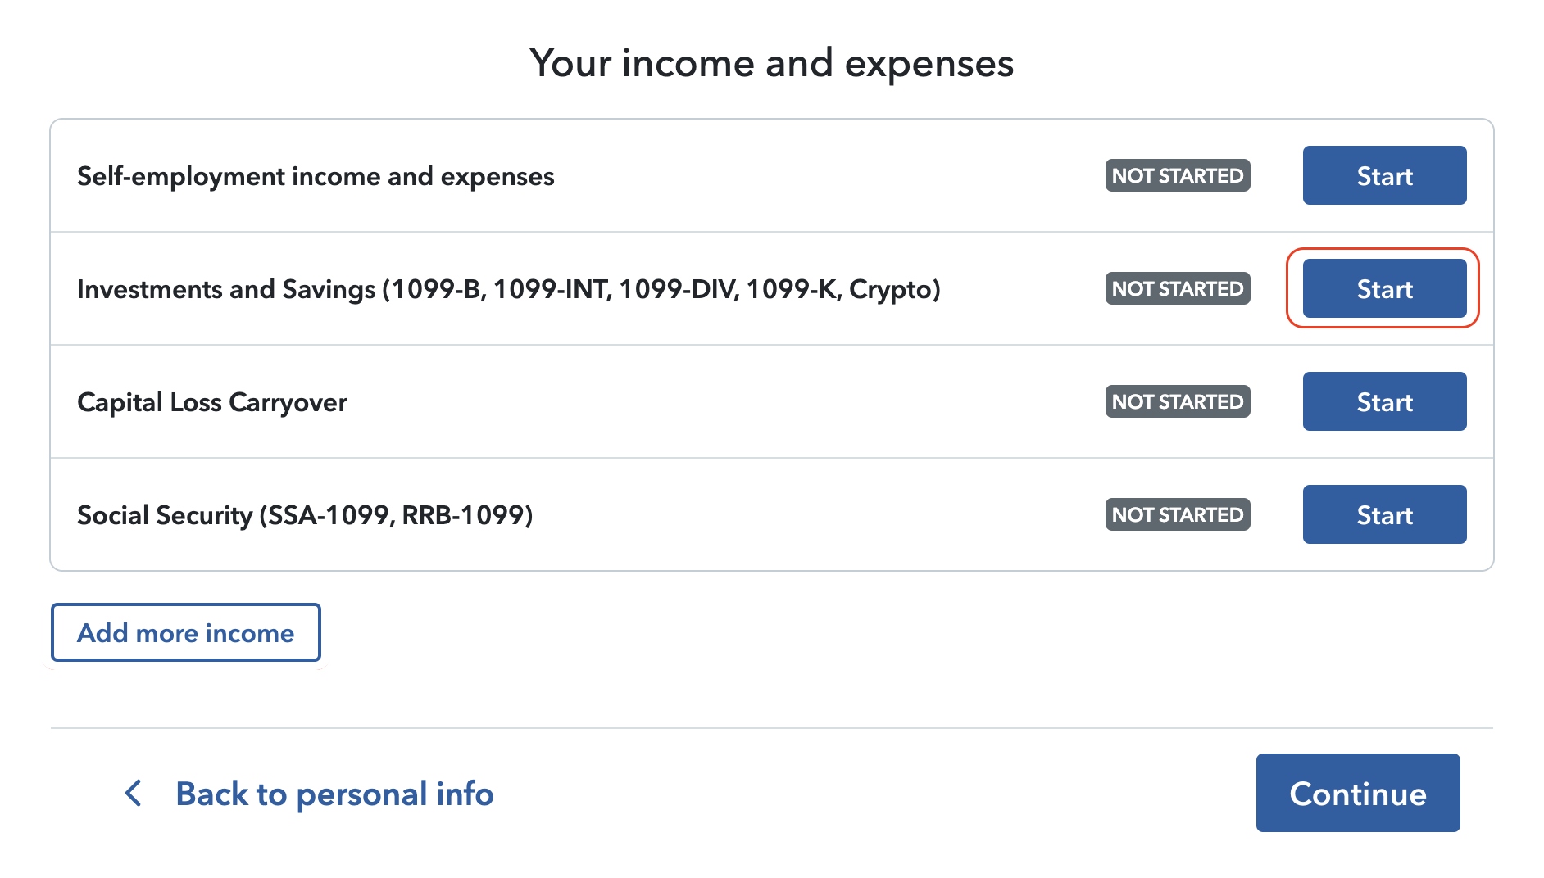
Task: Click the NOT STARTED badge for Social Security
Action: pos(1178,514)
